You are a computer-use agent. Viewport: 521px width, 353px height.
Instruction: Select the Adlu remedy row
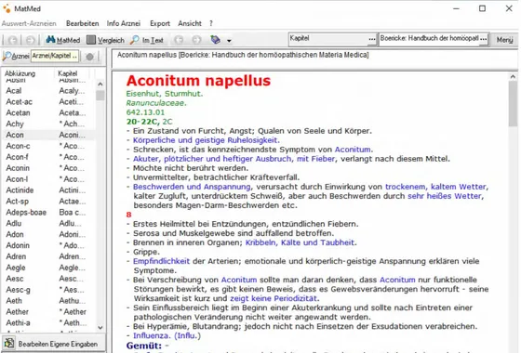pos(48,223)
